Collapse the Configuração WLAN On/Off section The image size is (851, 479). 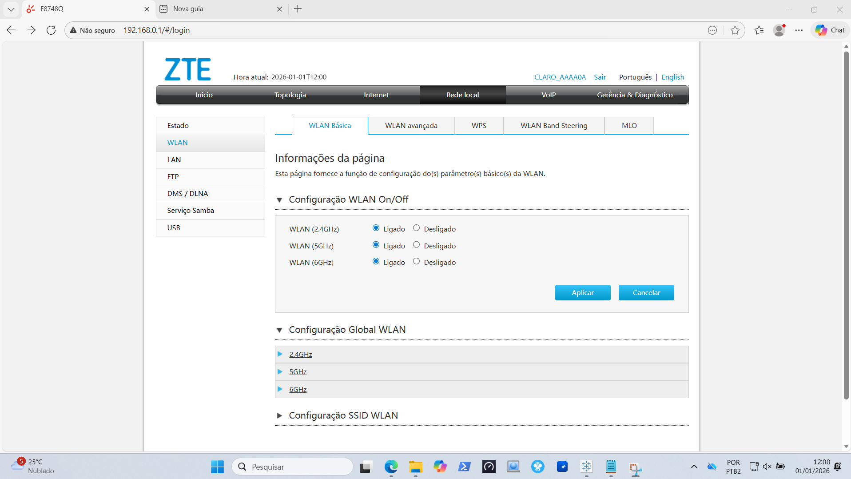coord(280,200)
